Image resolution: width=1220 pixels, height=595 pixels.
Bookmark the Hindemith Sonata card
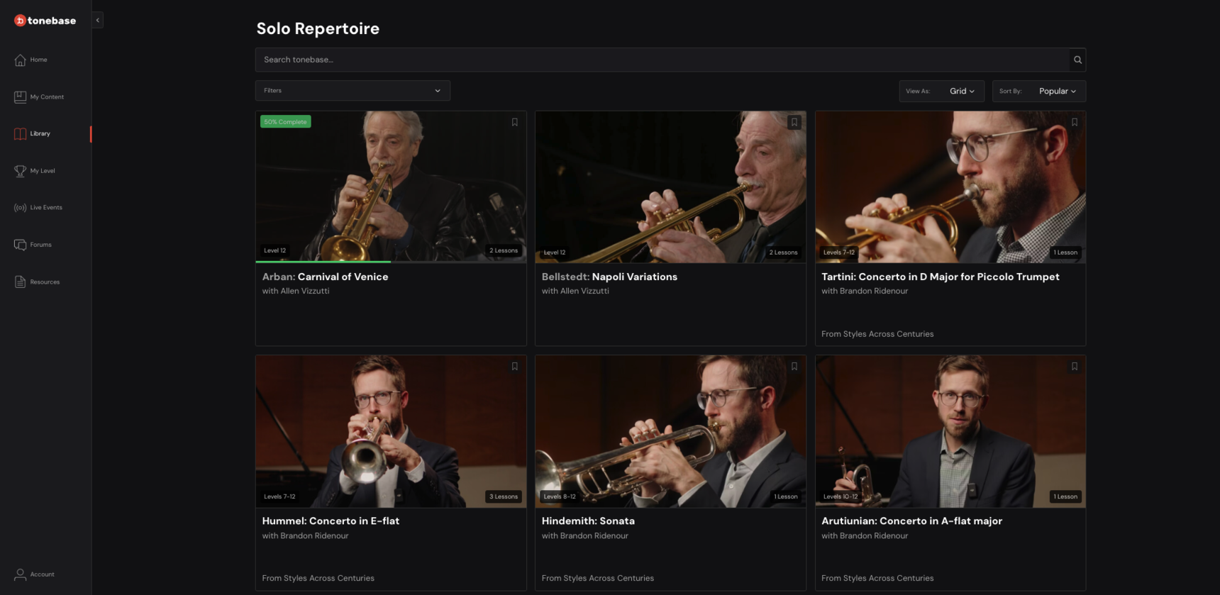pos(794,367)
